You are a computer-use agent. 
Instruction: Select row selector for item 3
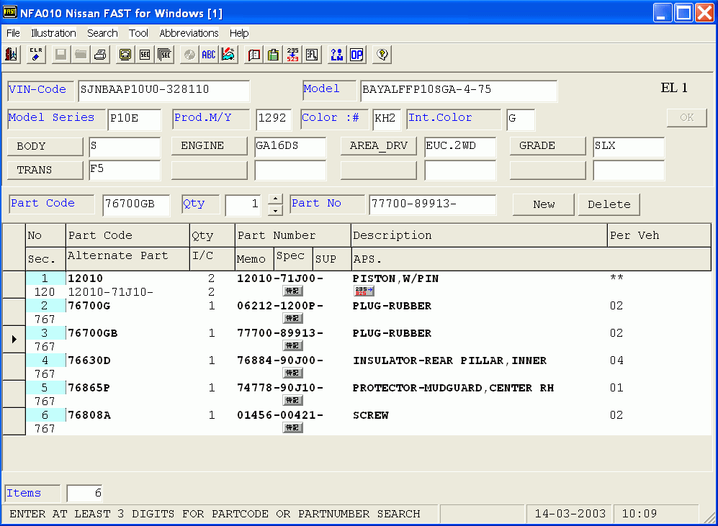click(x=14, y=340)
